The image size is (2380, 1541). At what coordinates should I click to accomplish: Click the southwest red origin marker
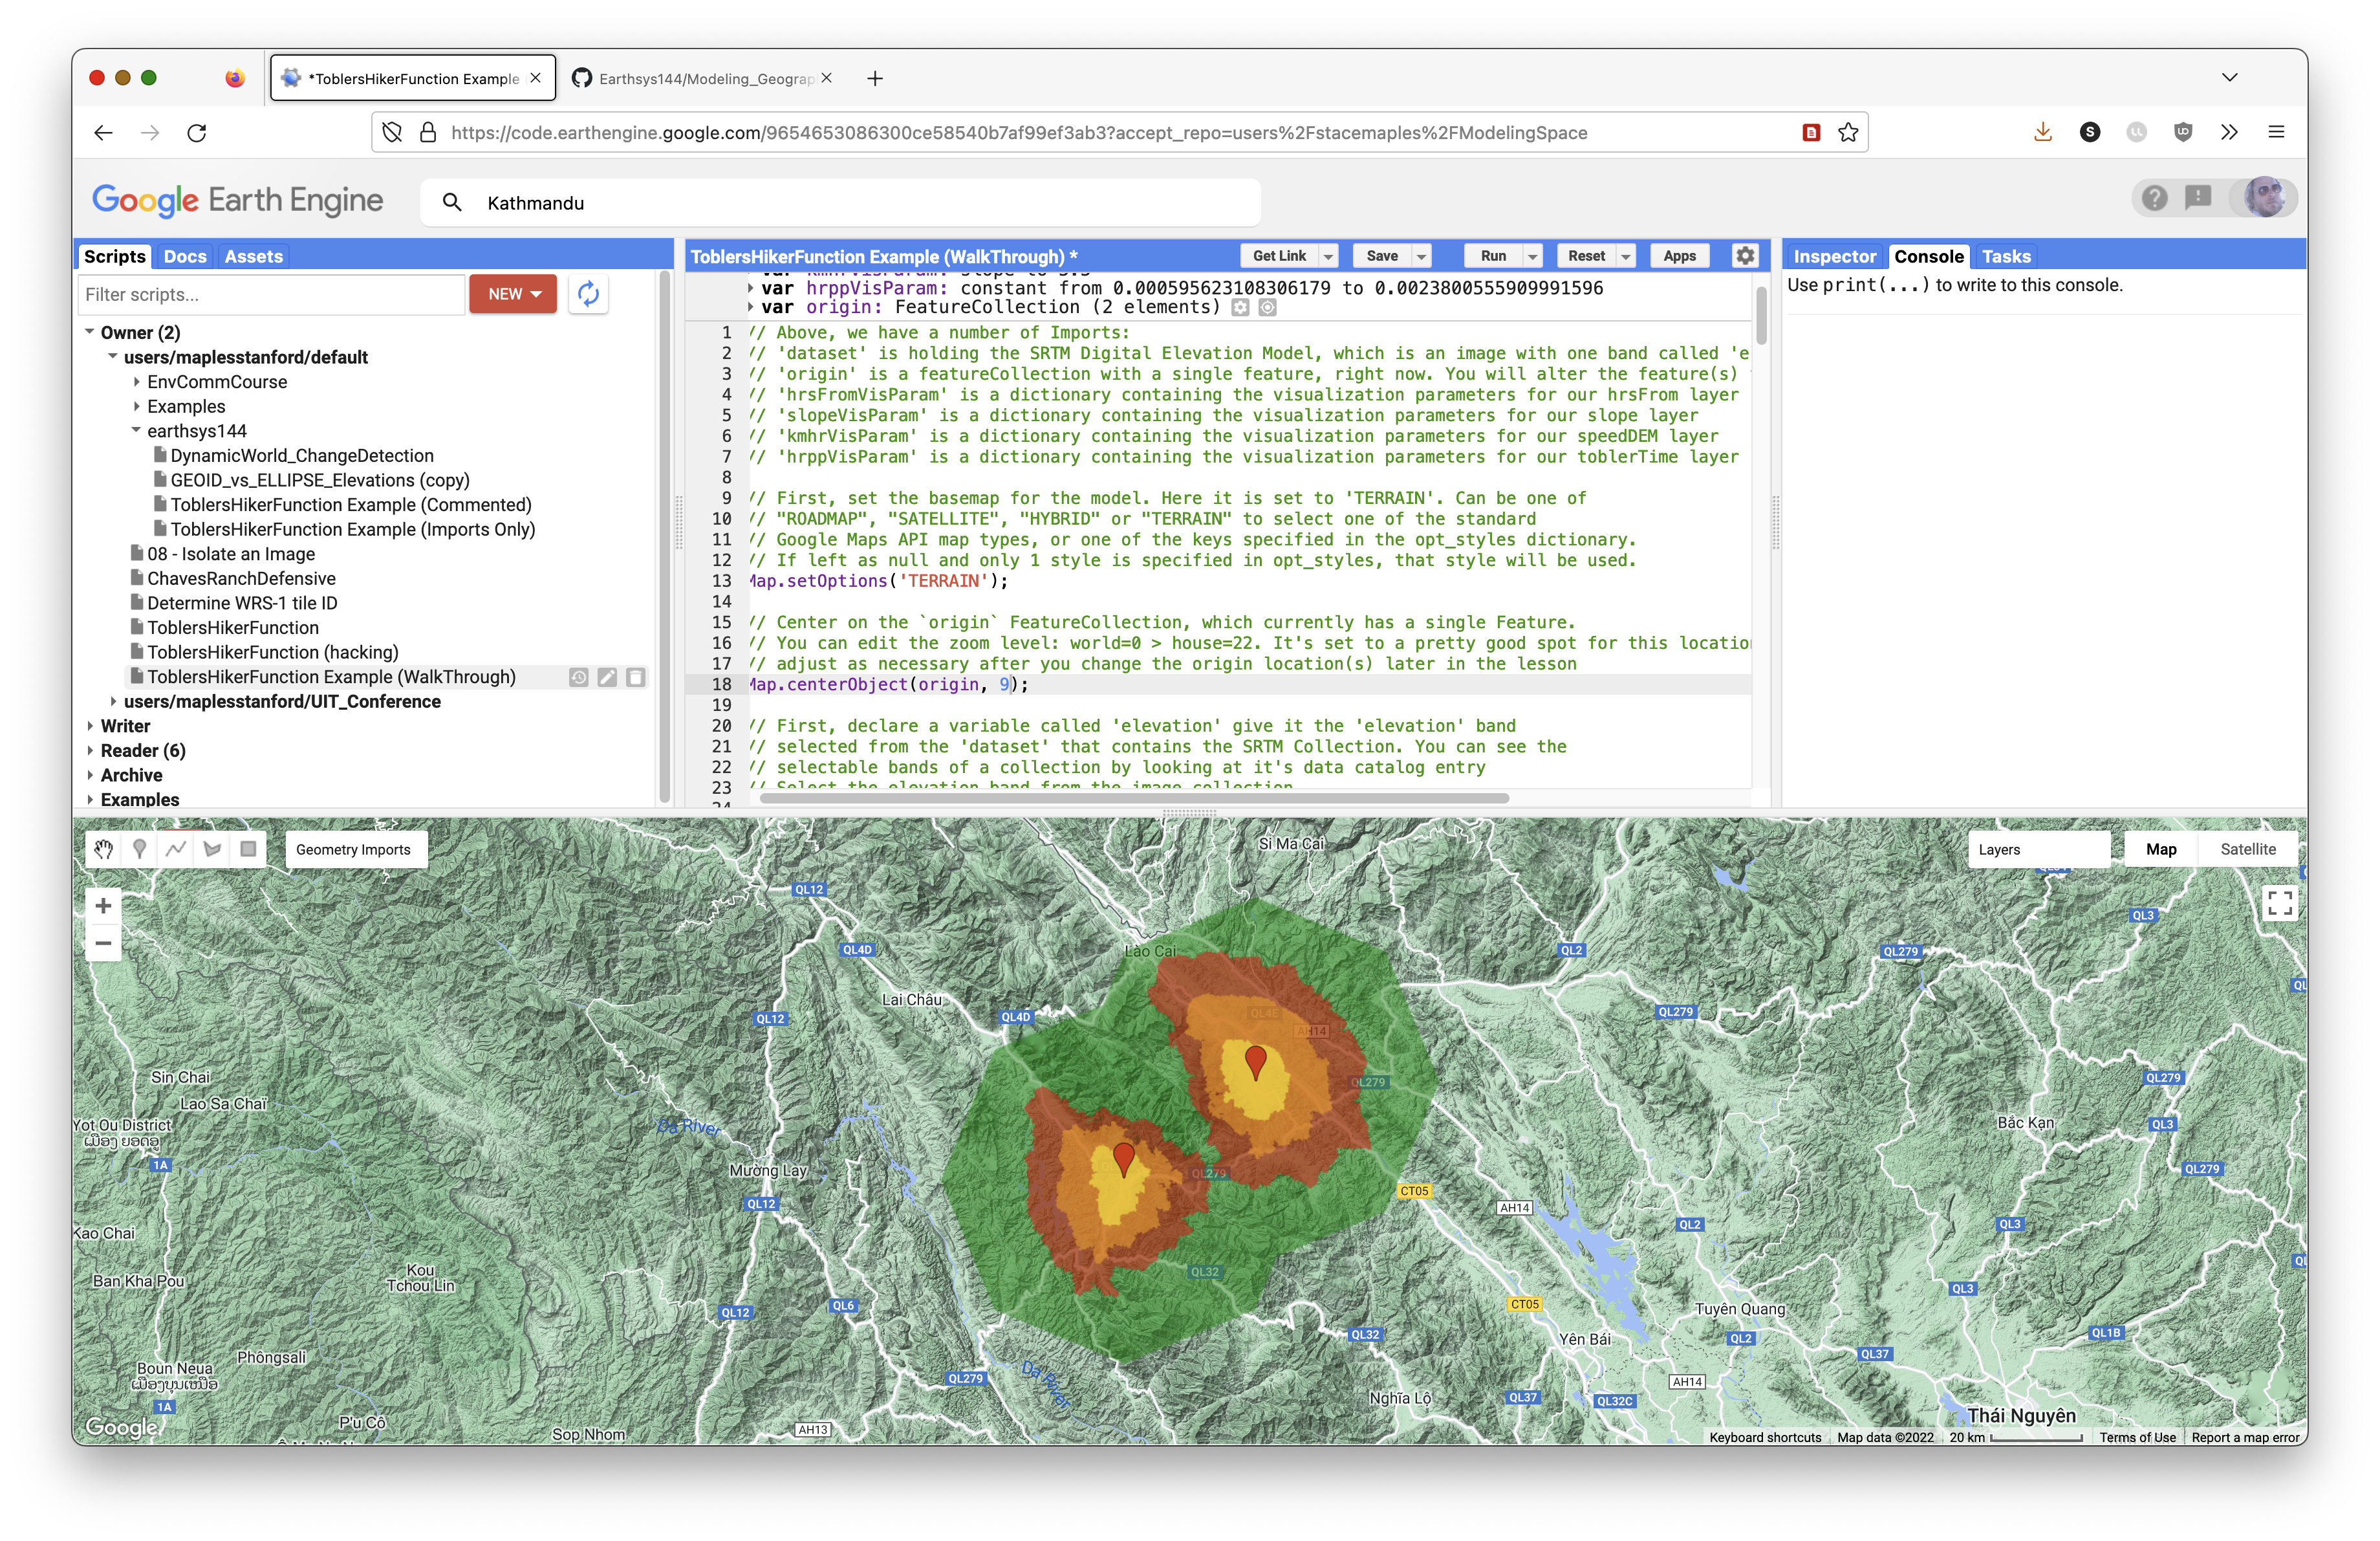(1123, 1160)
